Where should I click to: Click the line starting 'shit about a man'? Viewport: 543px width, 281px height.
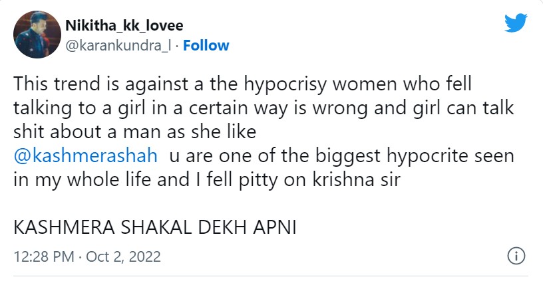(x=134, y=132)
